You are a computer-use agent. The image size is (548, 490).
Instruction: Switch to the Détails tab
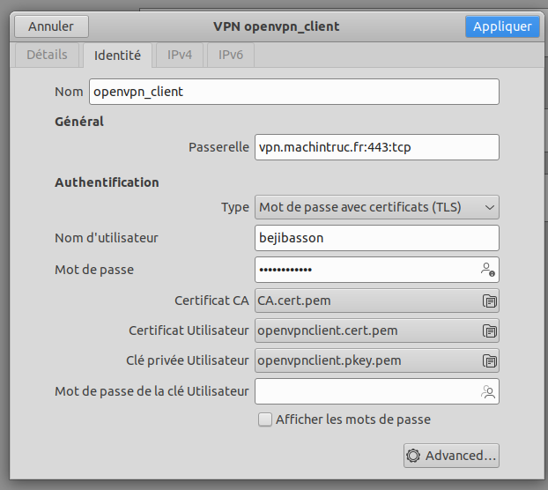coord(47,55)
